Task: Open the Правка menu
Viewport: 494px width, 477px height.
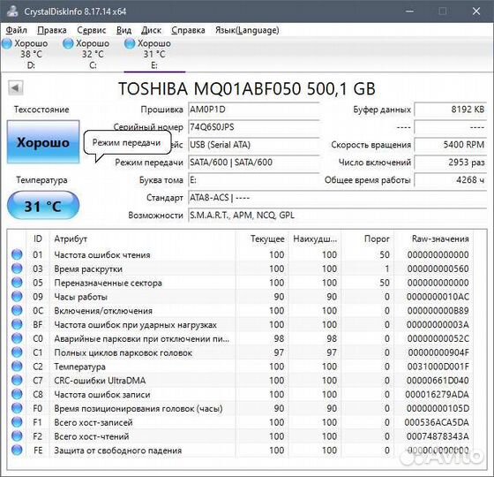Action: coord(52,30)
